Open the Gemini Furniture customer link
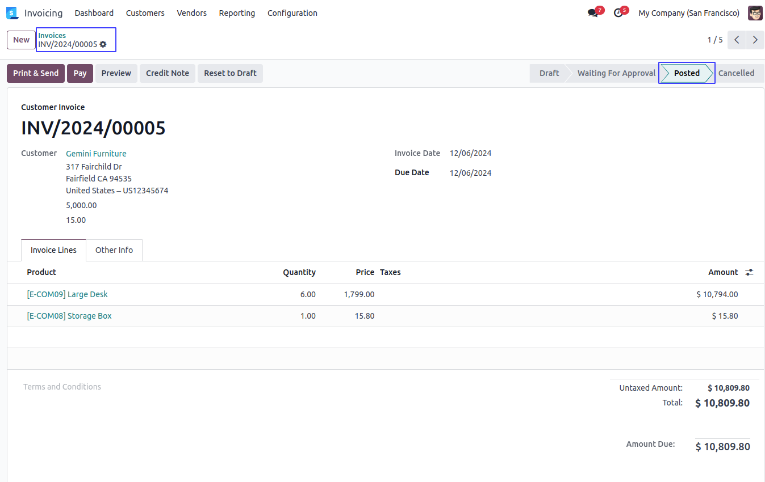Image resolution: width=765 pixels, height=482 pixels. pyautogui.click(x=96, y=154)
